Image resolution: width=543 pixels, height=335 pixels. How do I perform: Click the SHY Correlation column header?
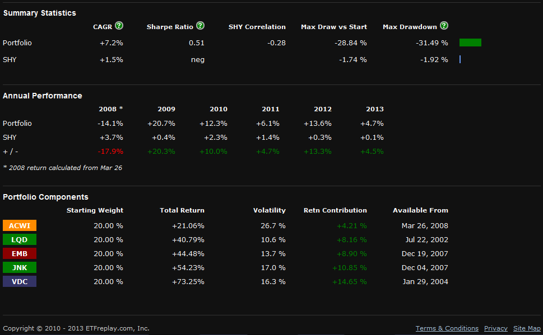click(257, 27)
